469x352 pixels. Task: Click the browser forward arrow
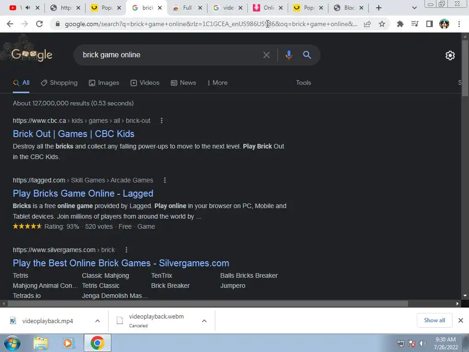pos(25,24)
